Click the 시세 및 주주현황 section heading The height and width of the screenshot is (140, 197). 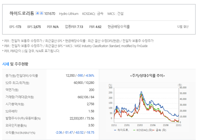15,64
